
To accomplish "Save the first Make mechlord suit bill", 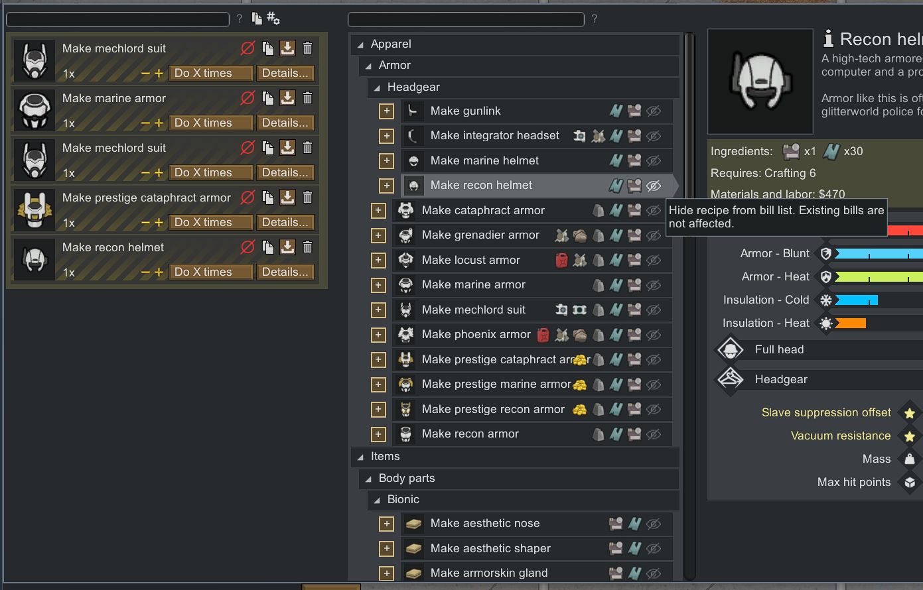I will [287, 48].
